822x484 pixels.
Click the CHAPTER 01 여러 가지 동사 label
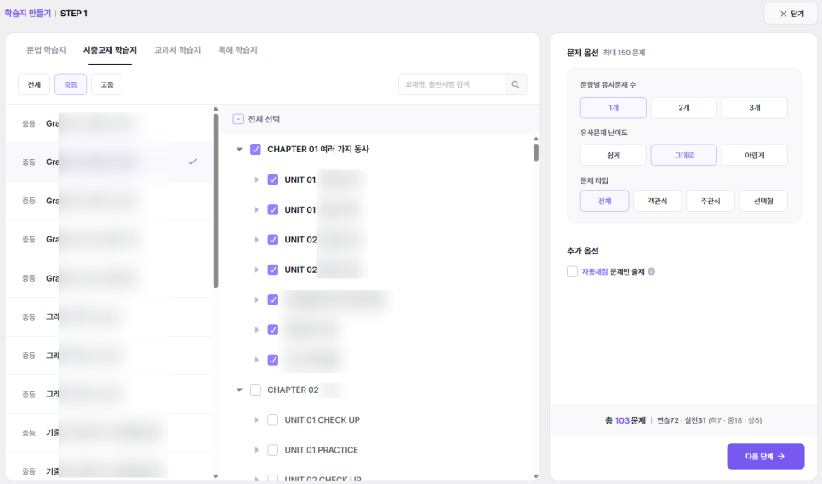tap(318, 150)
